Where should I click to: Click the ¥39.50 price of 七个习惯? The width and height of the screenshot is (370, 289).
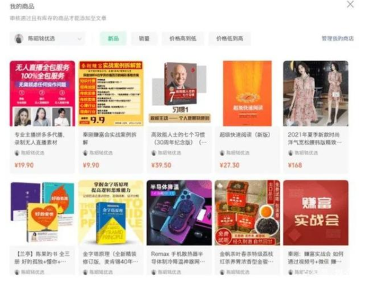pyautogui.click(x=162, y=165)
